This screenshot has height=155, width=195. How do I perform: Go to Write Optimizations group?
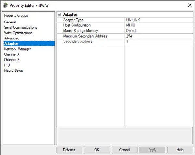(x=18, y=33)
